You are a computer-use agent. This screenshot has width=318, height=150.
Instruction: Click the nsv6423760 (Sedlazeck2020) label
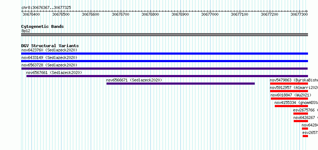coord(49,50)
